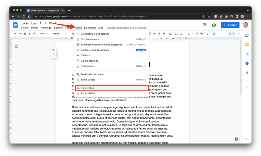Reload the page in browser
This screenshot has width=261, height=156.
pyautogui.click(x=24, y=17)
